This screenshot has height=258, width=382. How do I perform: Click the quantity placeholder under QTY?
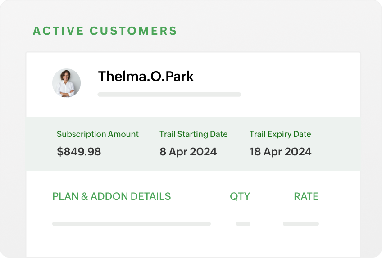point(243,224)
